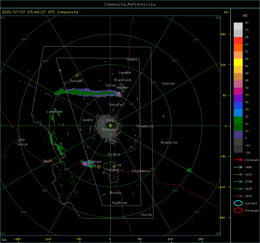The width and height of the screenshot is (260, 243).
Task: Click the HighRiver label
Action: 120,203
